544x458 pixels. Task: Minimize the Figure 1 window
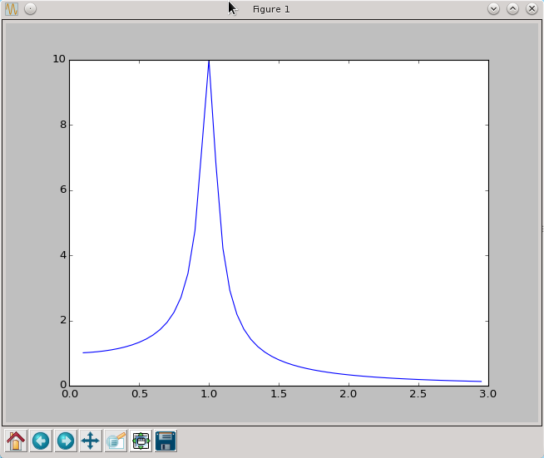tap(493, 8)
